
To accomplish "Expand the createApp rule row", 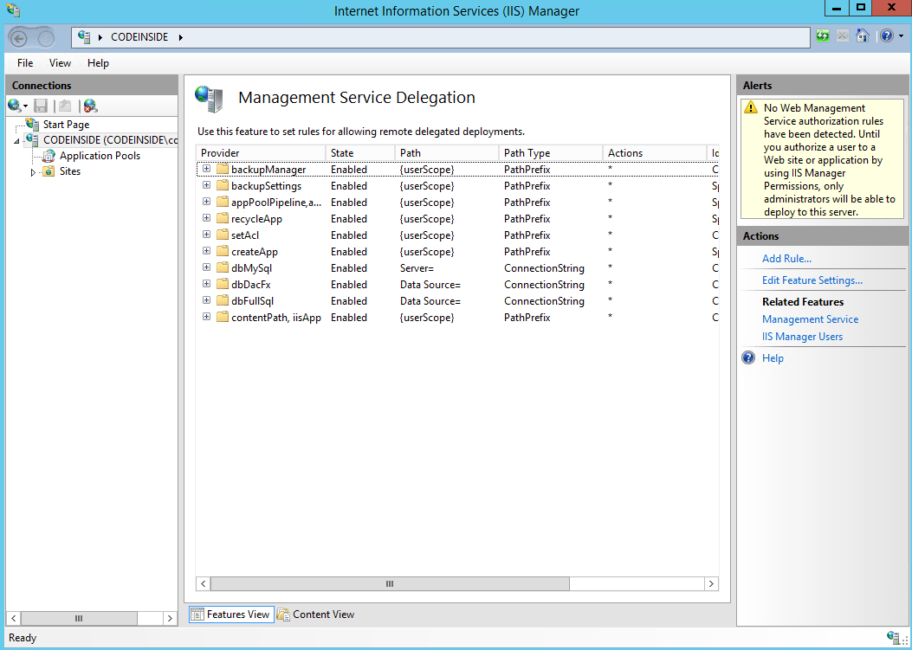I will pos(206,251).
